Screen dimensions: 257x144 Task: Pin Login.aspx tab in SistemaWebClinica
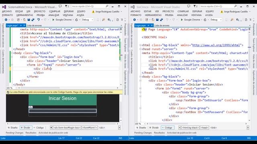click(x=21, y=26)
